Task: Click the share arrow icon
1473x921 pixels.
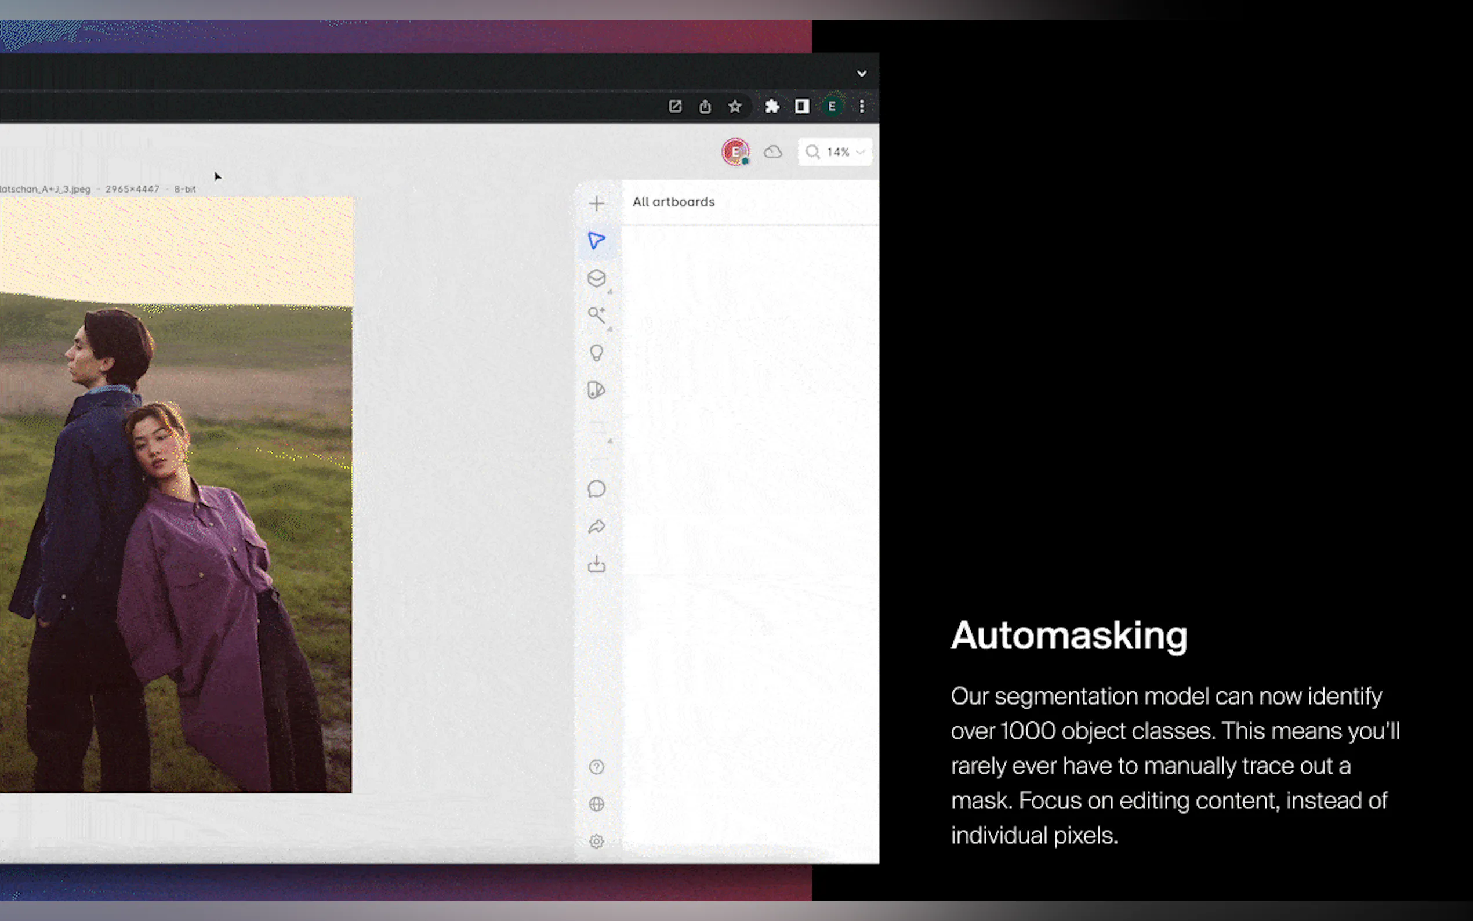Action: click(x=596, y=527)
